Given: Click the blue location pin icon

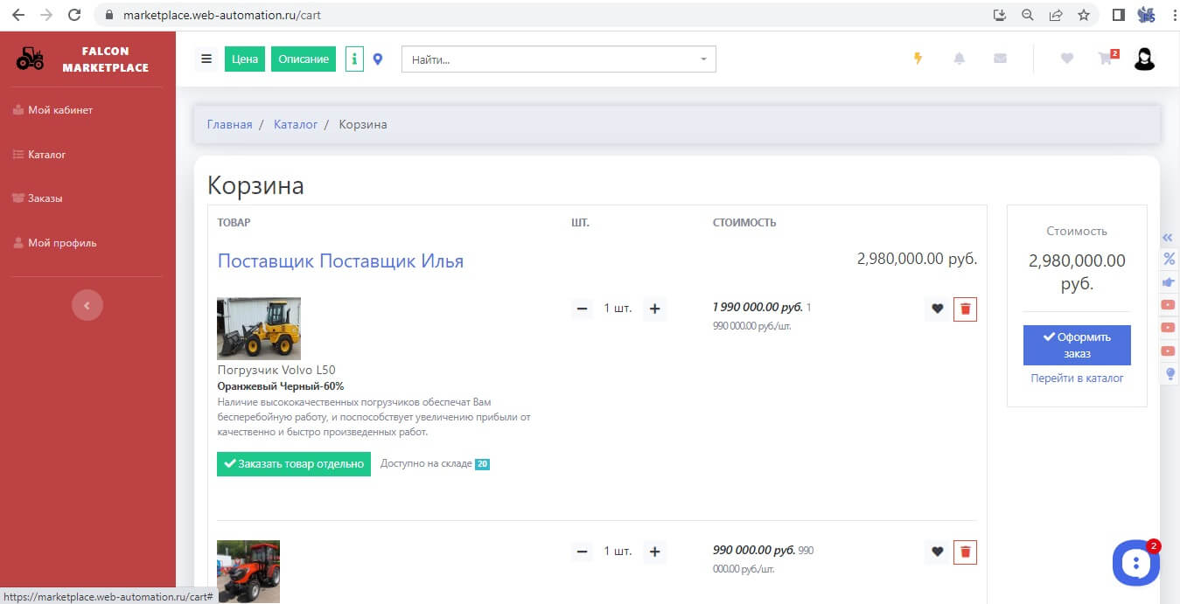Looking at the screenshot, I should 378,59.
